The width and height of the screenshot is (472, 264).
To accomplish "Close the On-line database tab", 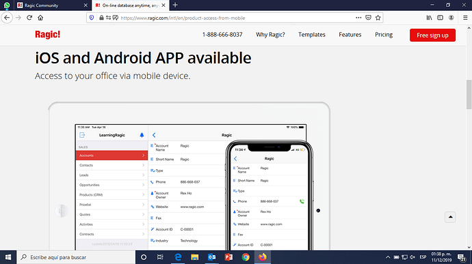I will click(x=163, y=5).
